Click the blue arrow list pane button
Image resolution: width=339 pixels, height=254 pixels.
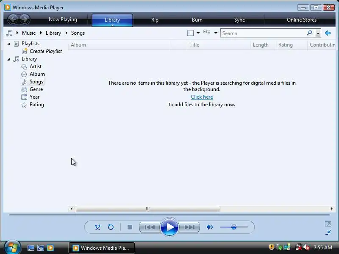coord(328,33)
